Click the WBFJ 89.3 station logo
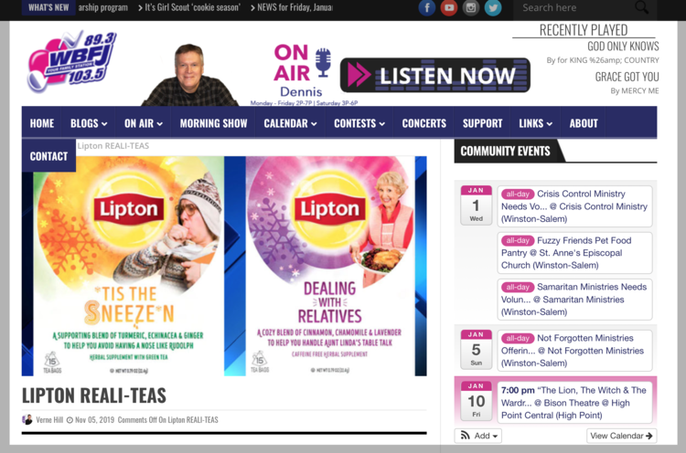 click(72, 61)
